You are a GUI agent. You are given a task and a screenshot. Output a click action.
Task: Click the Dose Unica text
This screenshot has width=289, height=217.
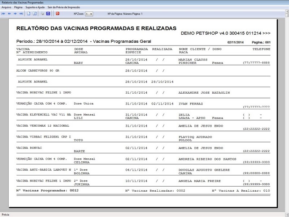pos(84,103)
